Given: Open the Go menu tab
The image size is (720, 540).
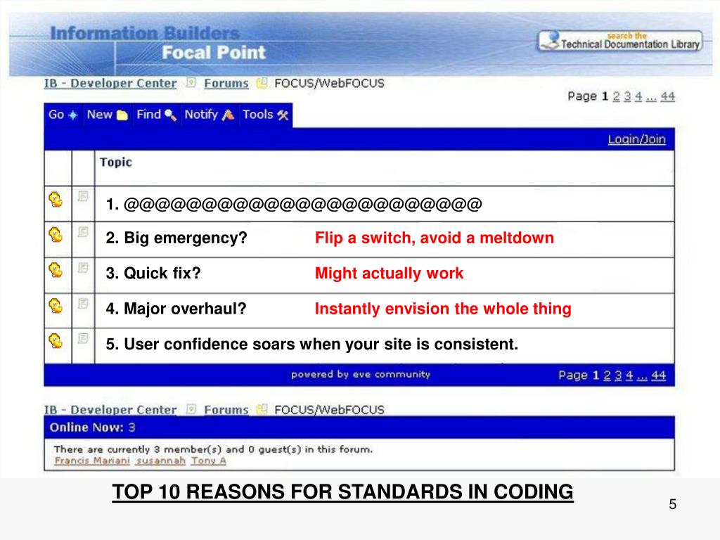Looking at the screenshot, I should click(x=63, y=115).
